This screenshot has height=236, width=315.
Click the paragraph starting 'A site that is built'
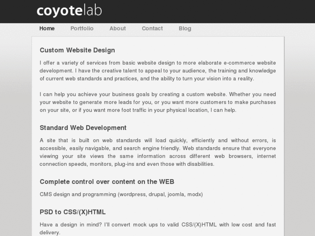point(158,152)
